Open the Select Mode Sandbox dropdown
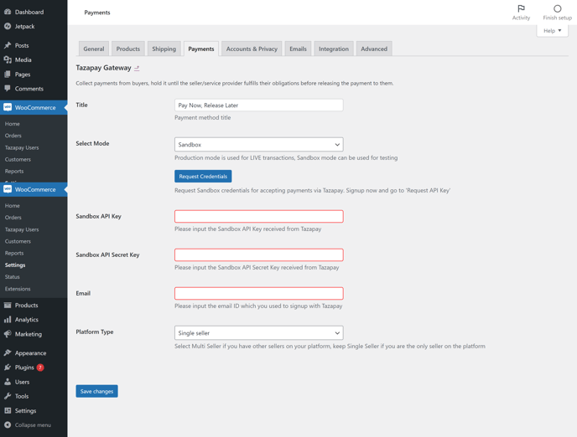This screenshot has width=577, height=437. 258,144
